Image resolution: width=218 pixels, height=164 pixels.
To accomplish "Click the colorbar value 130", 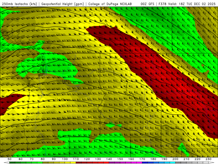I will (98, 159).
